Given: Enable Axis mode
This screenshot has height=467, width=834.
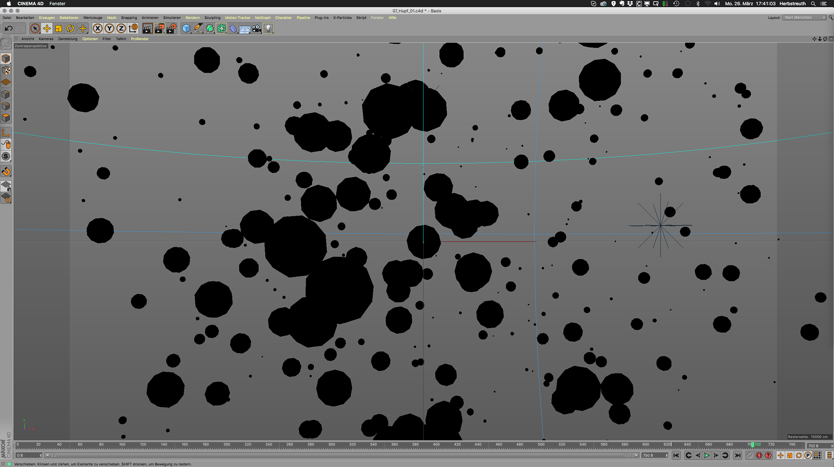Looking at the screenshot, I should pos(6,133).
